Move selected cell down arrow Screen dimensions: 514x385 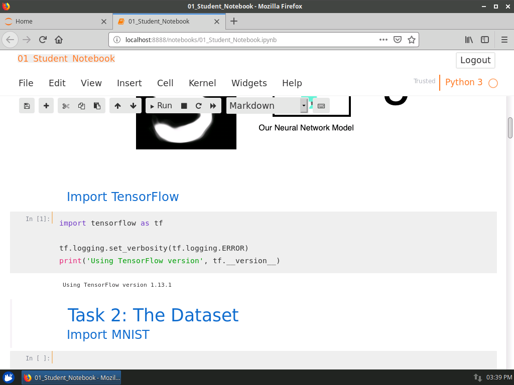coord(133,106)
